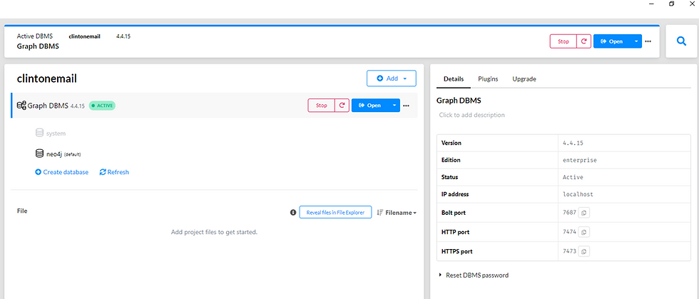The image size is (699, 299).
Task: Open Graph DBMS from the project row
Action: [369, 106]
